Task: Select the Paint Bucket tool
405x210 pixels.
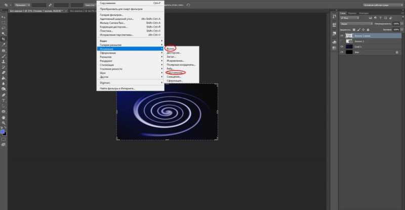Action: click(x=4, y=78)
